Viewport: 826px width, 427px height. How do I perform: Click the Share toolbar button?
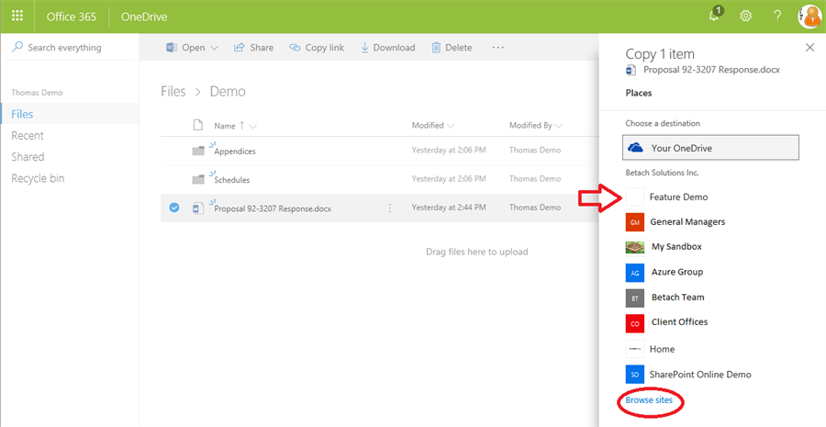tap(253, 48)
